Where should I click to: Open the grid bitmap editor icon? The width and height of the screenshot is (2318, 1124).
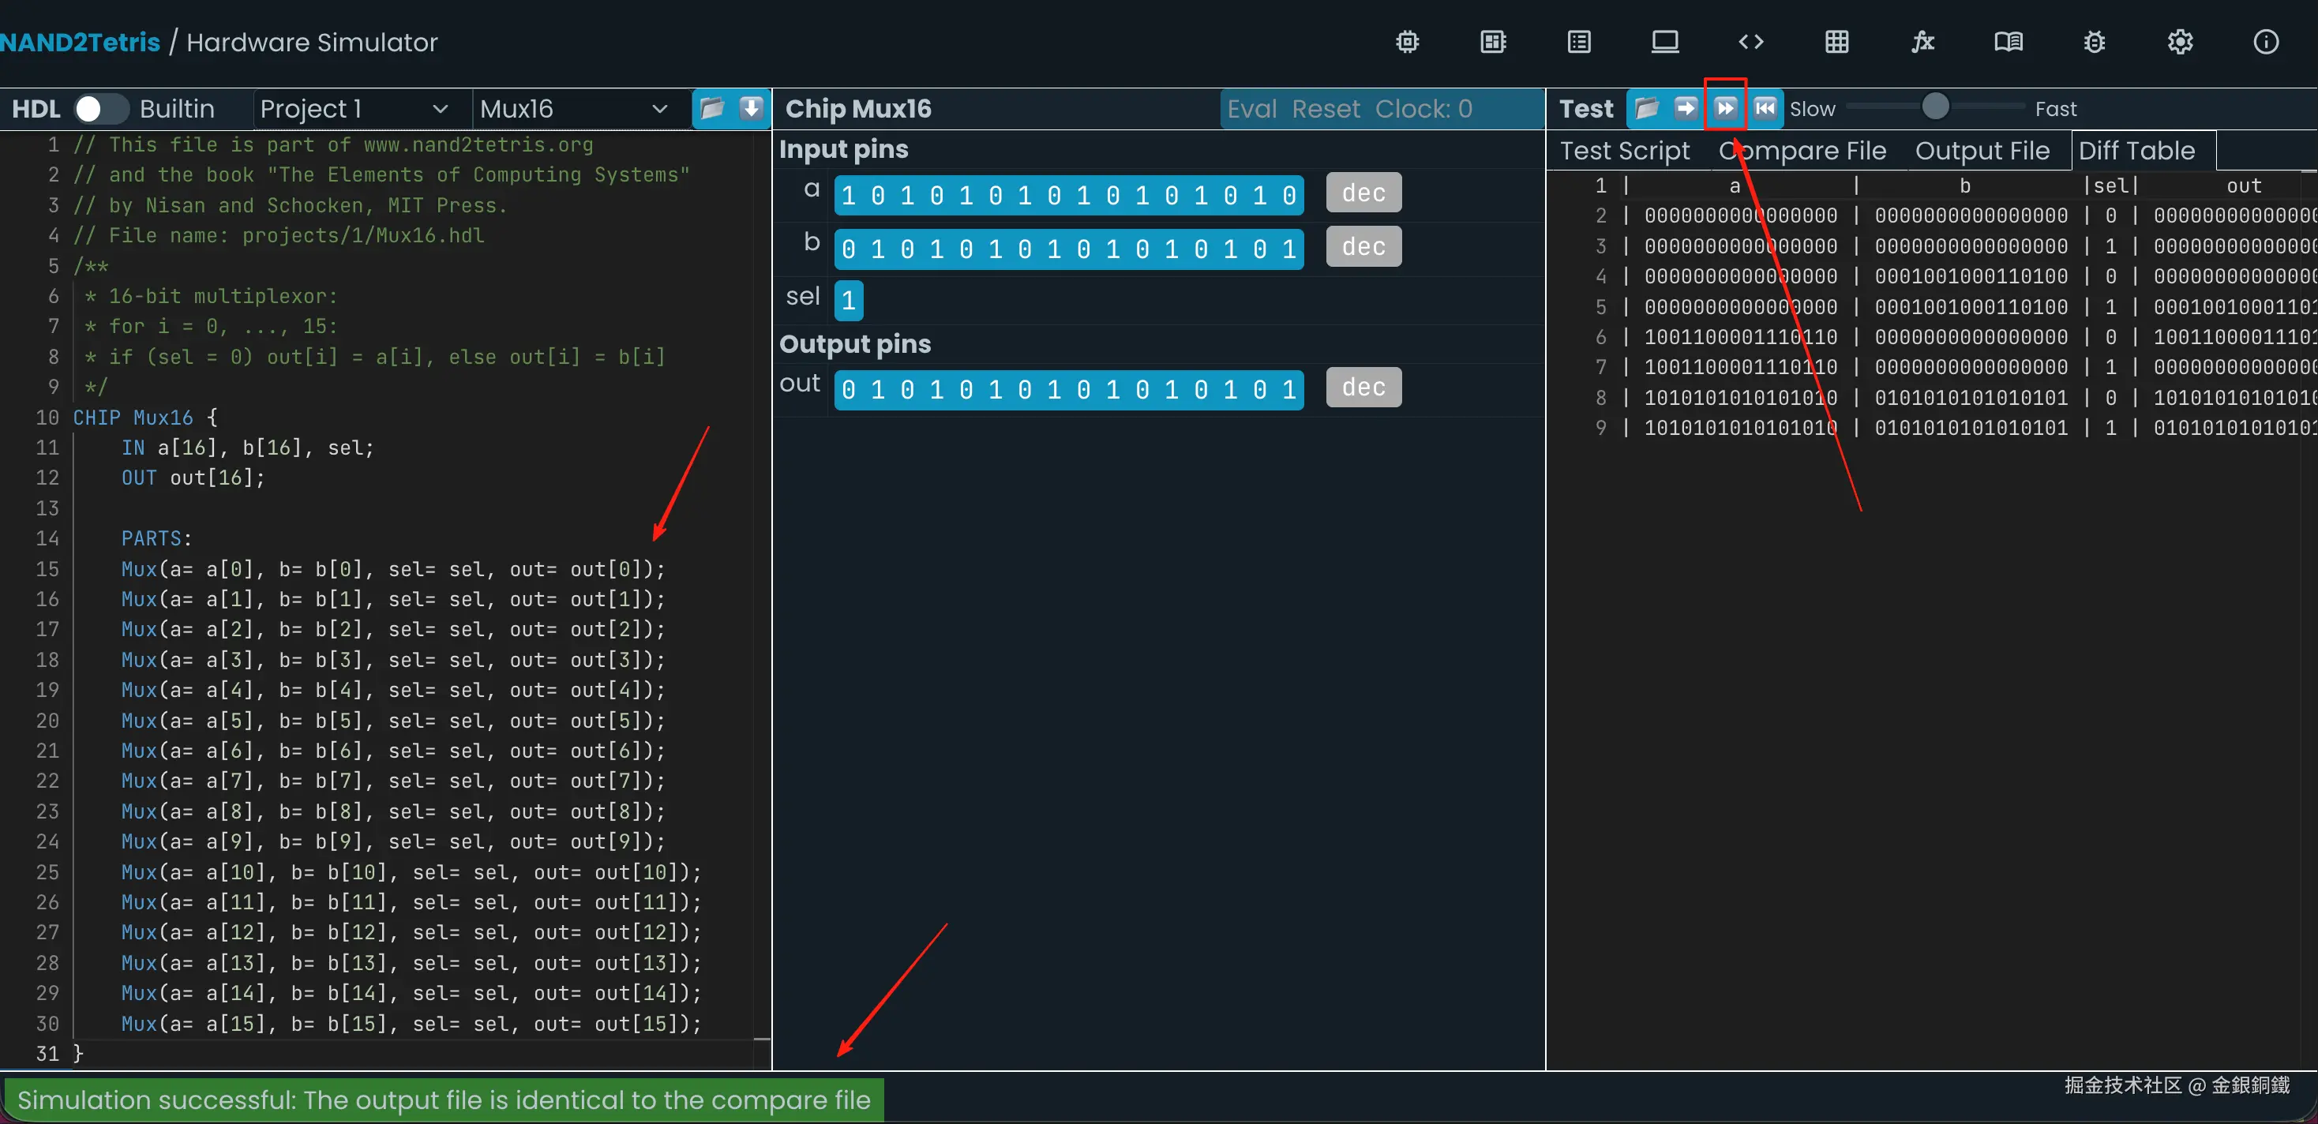pyautogui.click(x=1836, y=43)
